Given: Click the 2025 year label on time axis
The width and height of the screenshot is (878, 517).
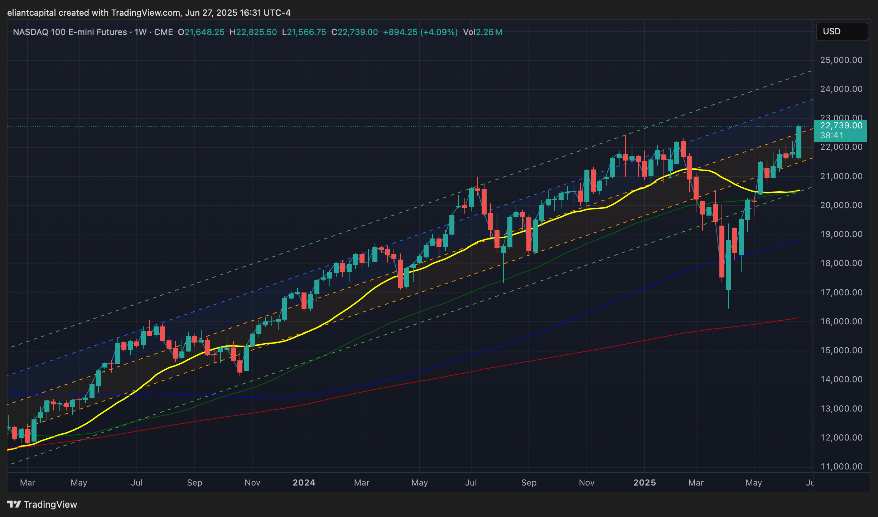Looking at the screenshot, I should [644, 483].
